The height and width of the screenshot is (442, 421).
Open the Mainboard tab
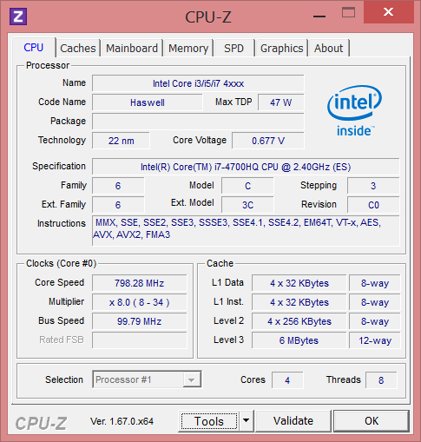(x=132, y=48)
